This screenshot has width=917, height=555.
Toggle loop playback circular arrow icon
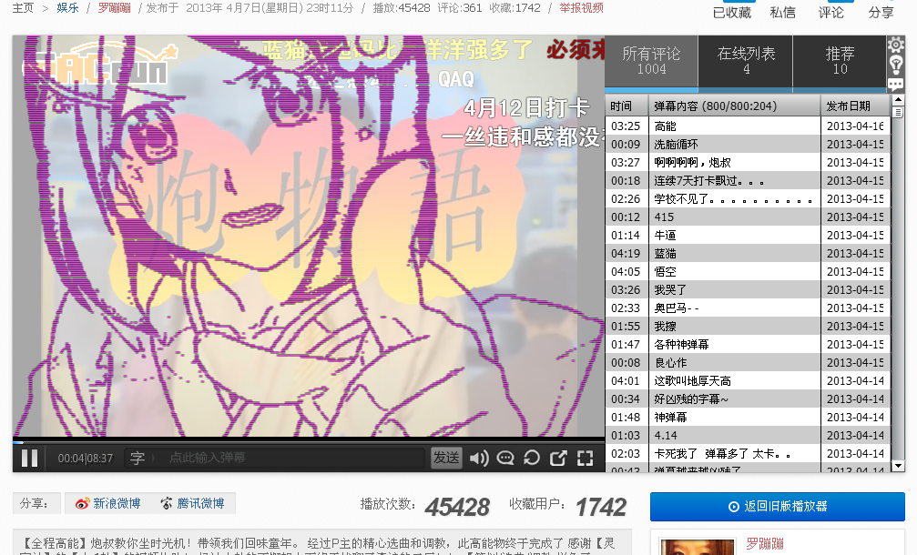tap(532, 458)
